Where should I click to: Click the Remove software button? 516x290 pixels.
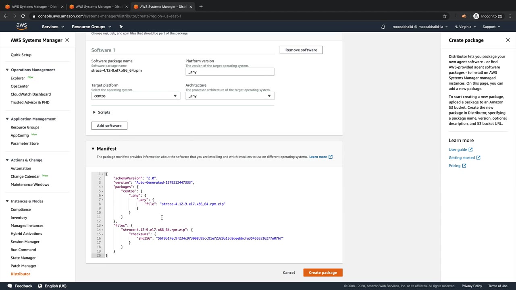pos(301,50)
